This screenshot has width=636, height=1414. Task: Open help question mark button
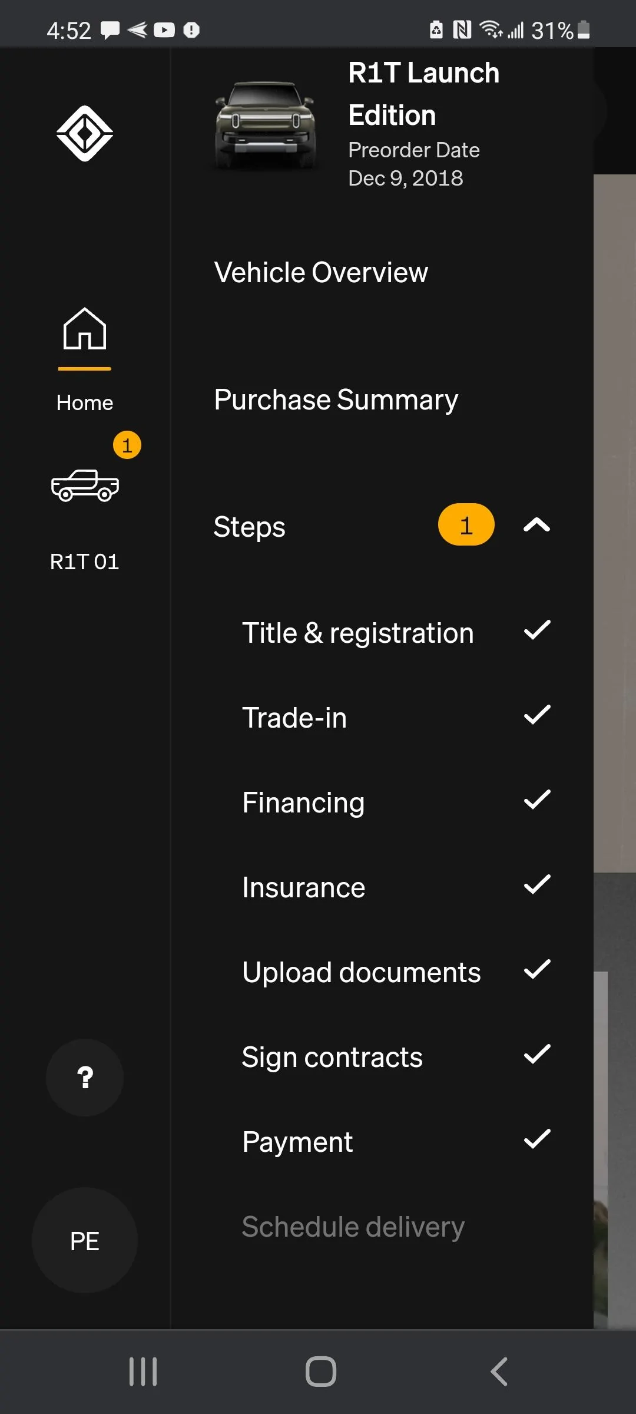pyautogui.click(x=85, y=1078)
